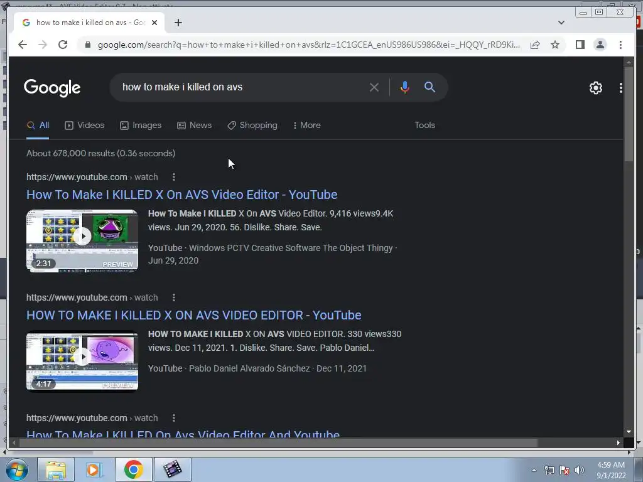Image resolution: width=643 pixels, height=482 pixels.
Task: Open Chrome profile avatar
Action: 600,45
